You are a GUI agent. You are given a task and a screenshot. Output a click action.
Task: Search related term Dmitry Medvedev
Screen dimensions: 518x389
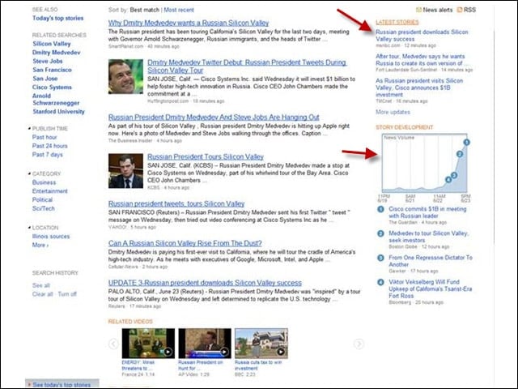point(56,53)
